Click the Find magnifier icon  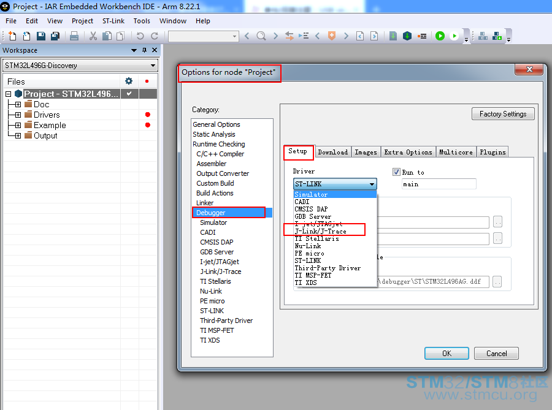click(x=261, y=36)
